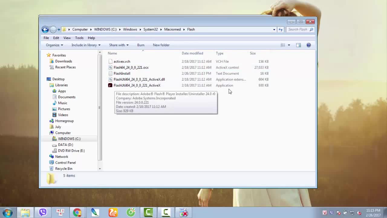Show the preview pane
Viewport: 387px width, 218px height.
pyautogui.click(x=298, y=45)
